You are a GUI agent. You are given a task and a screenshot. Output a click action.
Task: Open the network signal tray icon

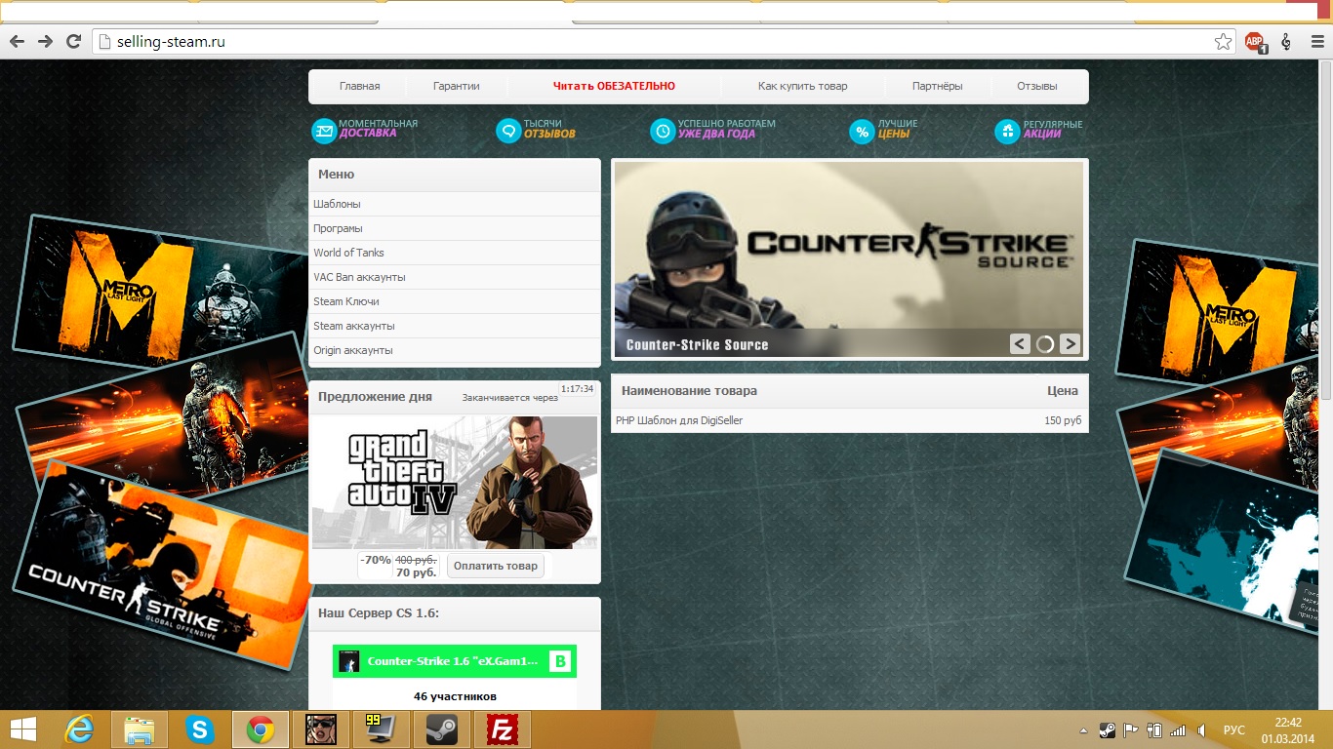point(1178,729)
